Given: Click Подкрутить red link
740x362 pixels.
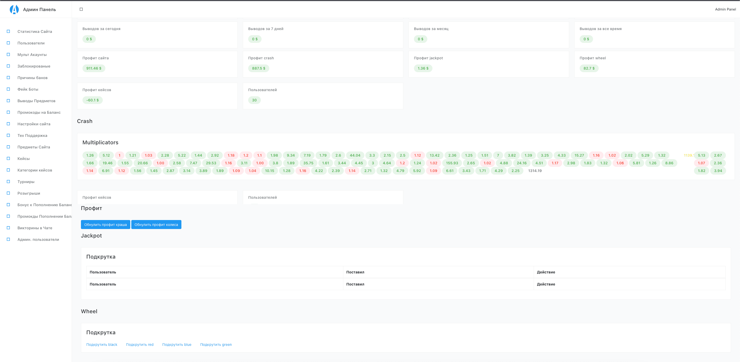Looking at the screenshot, I should tap(140, 345).
